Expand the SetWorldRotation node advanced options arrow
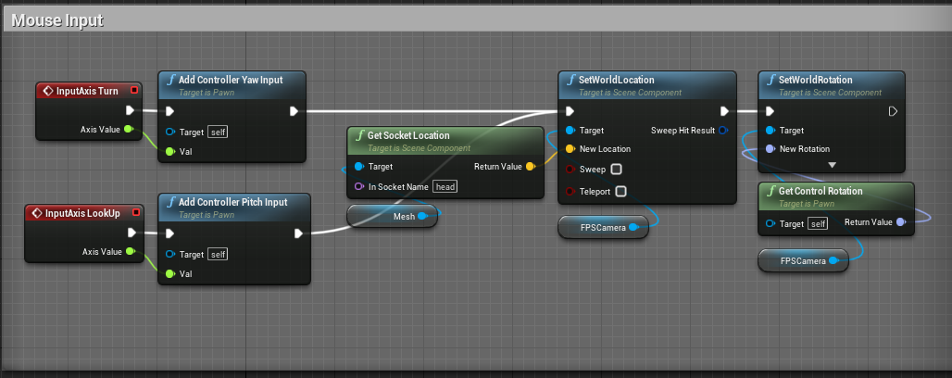The width and height of the screenshot is (952, 378). pyautogui.click(x=832, y=165)
